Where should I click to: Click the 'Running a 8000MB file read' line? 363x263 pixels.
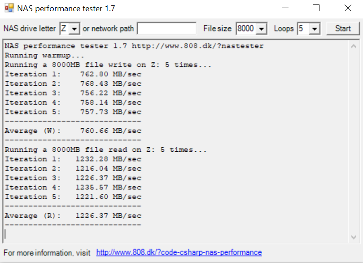click(x=105, y=150)
